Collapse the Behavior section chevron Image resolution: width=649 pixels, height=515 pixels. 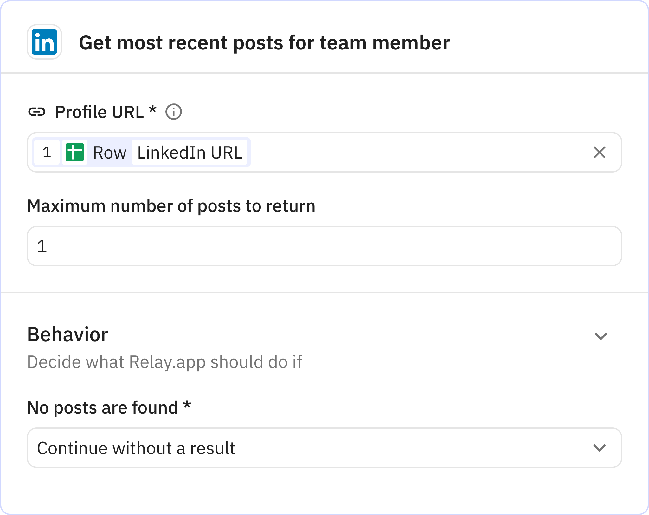tap(601, 336)
